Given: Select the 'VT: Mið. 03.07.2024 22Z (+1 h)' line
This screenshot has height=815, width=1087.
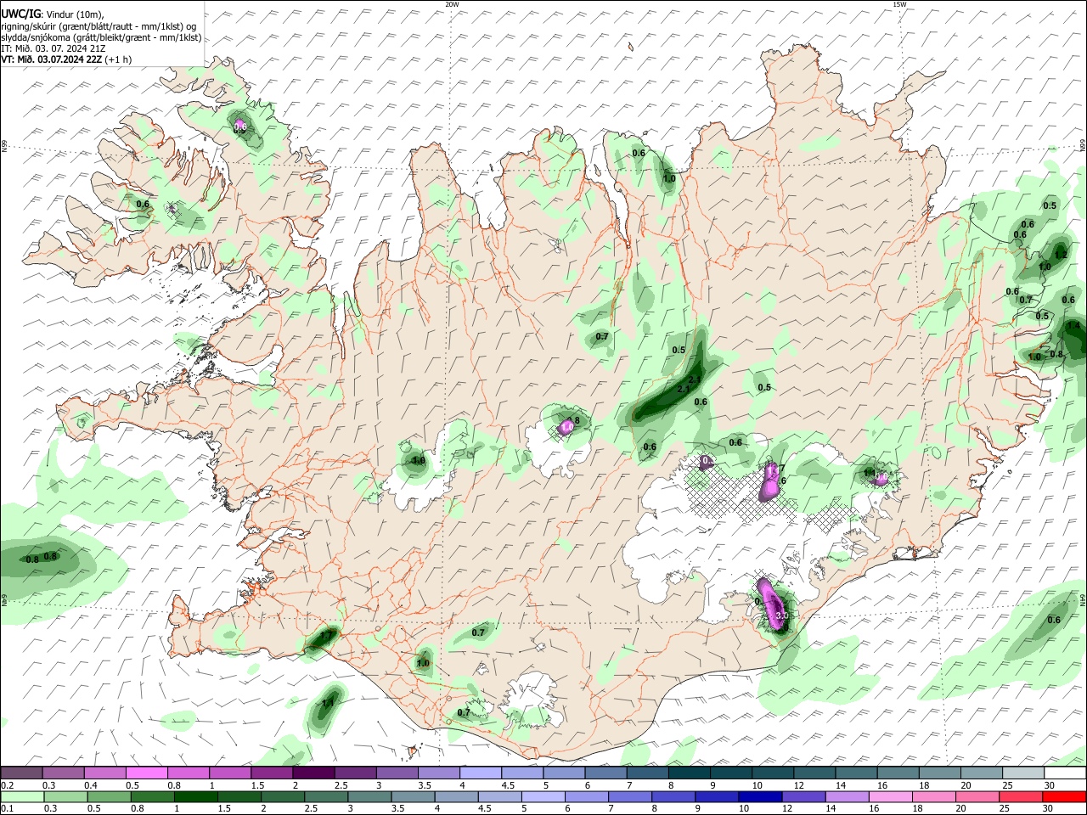Looking at the screenshot, I should [x=66, y=59].
